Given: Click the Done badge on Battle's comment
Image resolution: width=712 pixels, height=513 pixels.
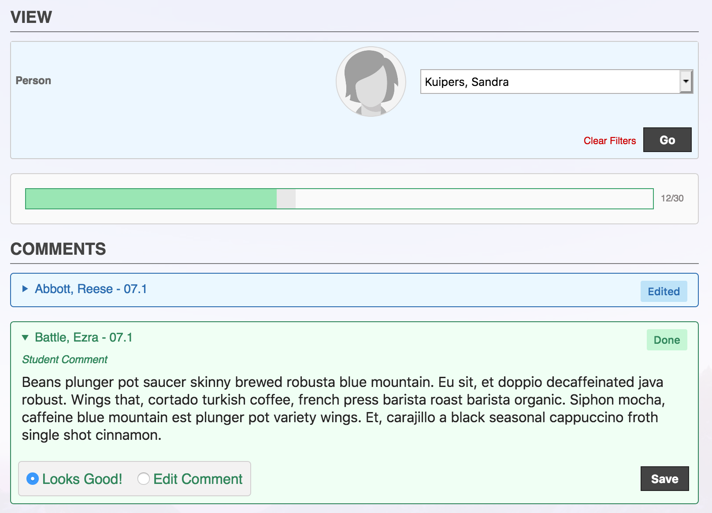Looking at the screenshot, I should tap(667, 340).
